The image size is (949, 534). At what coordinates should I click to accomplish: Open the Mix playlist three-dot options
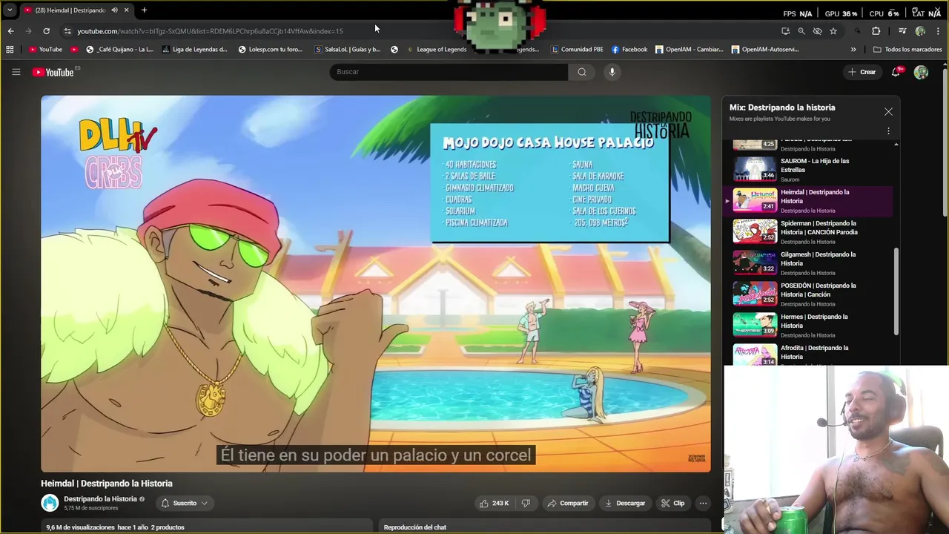pyautogui.click(x=888, y=131)
